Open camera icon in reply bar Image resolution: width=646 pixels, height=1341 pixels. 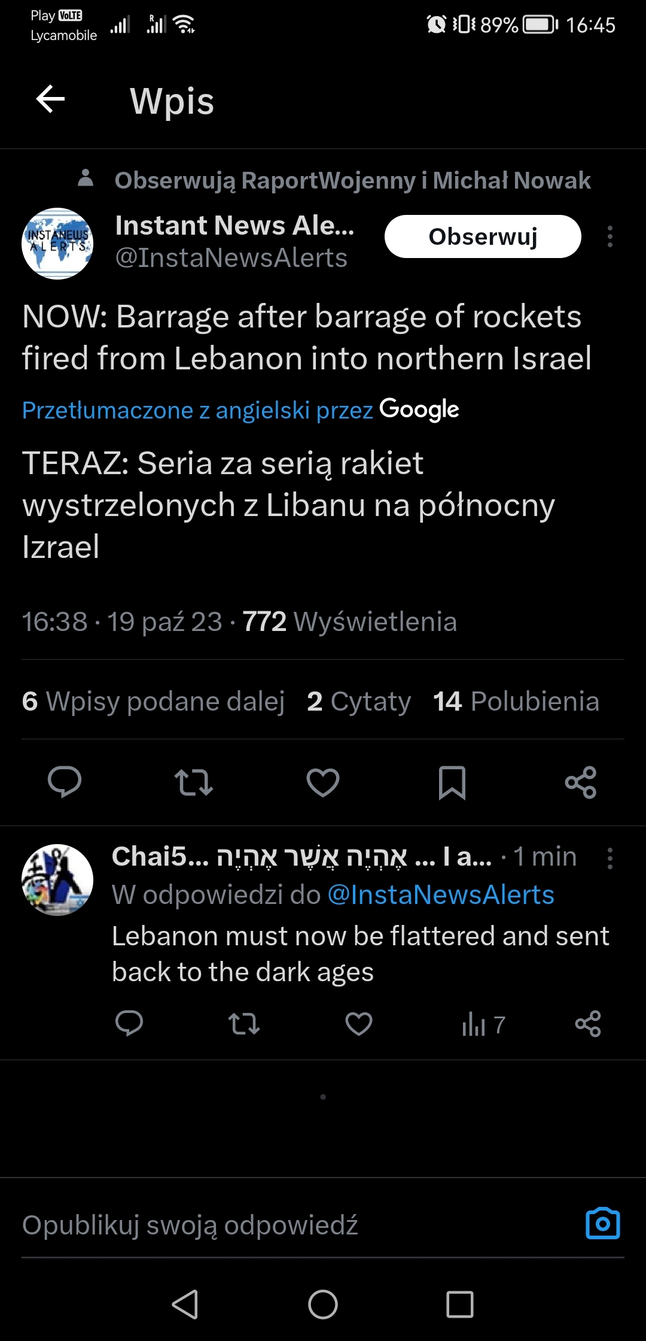pos(602,1224)
